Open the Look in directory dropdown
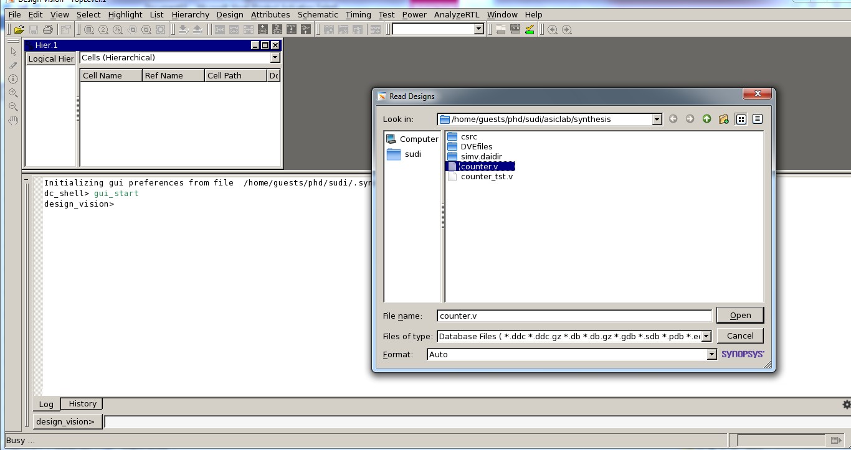851x450 pixels. (657, 119)
